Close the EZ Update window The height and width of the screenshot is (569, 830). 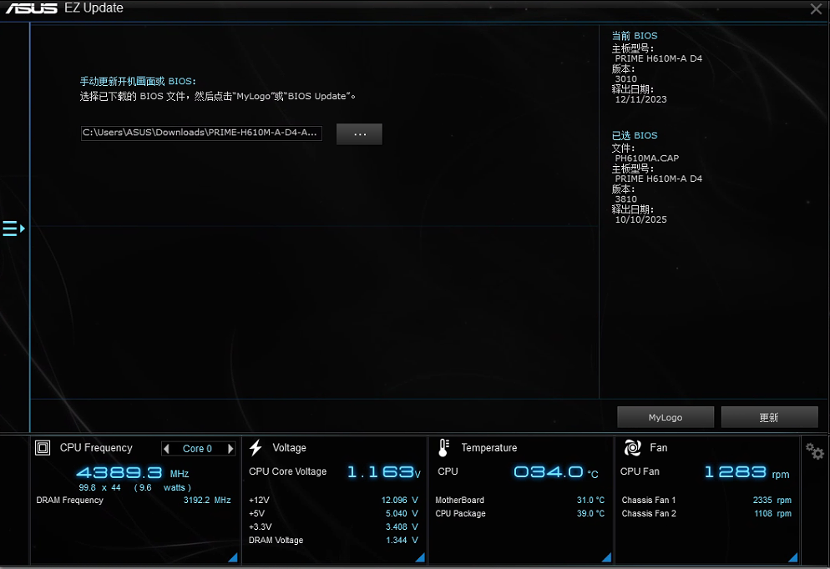point(816,9)
